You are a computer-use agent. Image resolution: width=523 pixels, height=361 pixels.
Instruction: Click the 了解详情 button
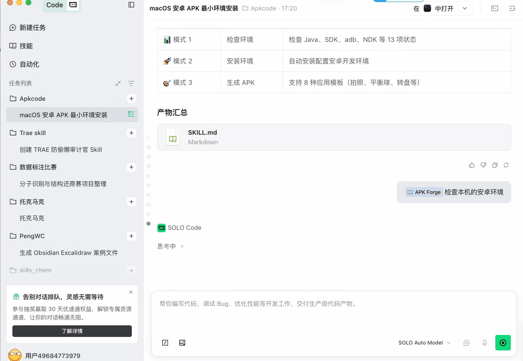[72, 331]
